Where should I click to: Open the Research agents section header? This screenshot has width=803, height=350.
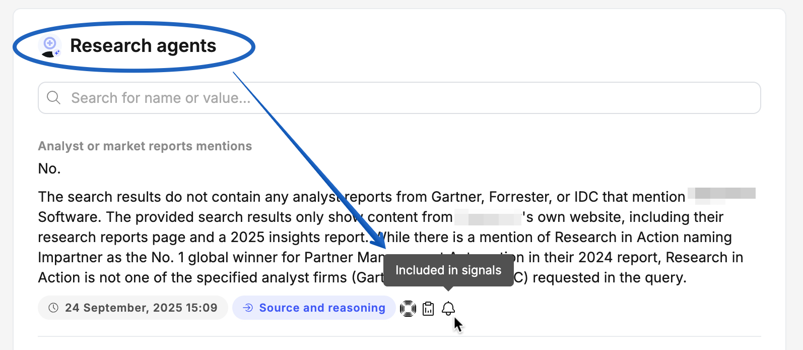[143, 45]
